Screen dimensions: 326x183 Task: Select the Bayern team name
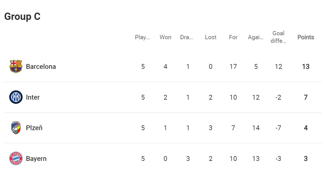coord(36,159)
